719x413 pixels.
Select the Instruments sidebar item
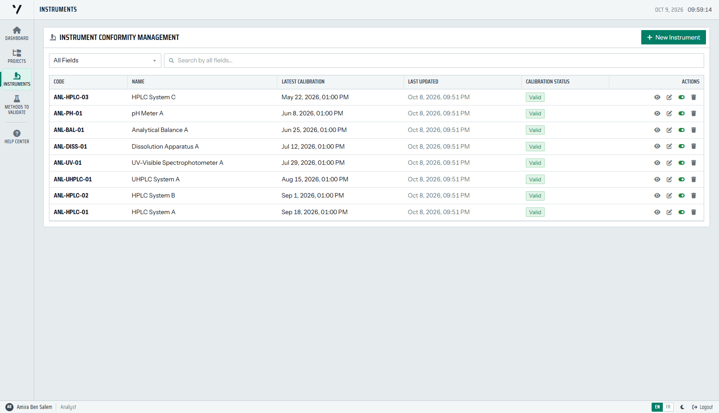[17, 79]
